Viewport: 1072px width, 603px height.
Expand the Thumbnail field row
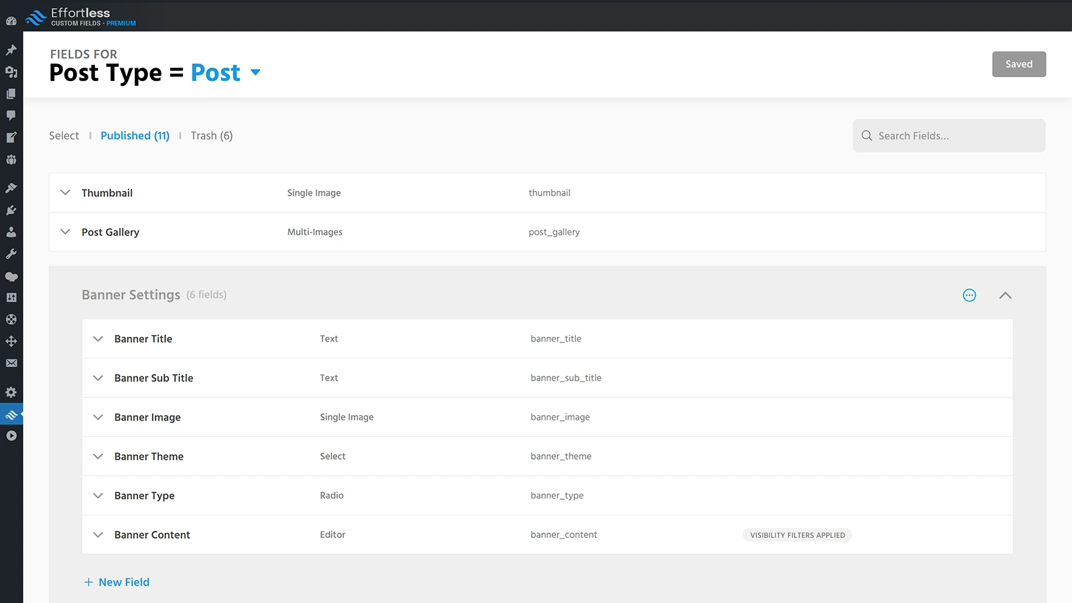tap(65, 193)
